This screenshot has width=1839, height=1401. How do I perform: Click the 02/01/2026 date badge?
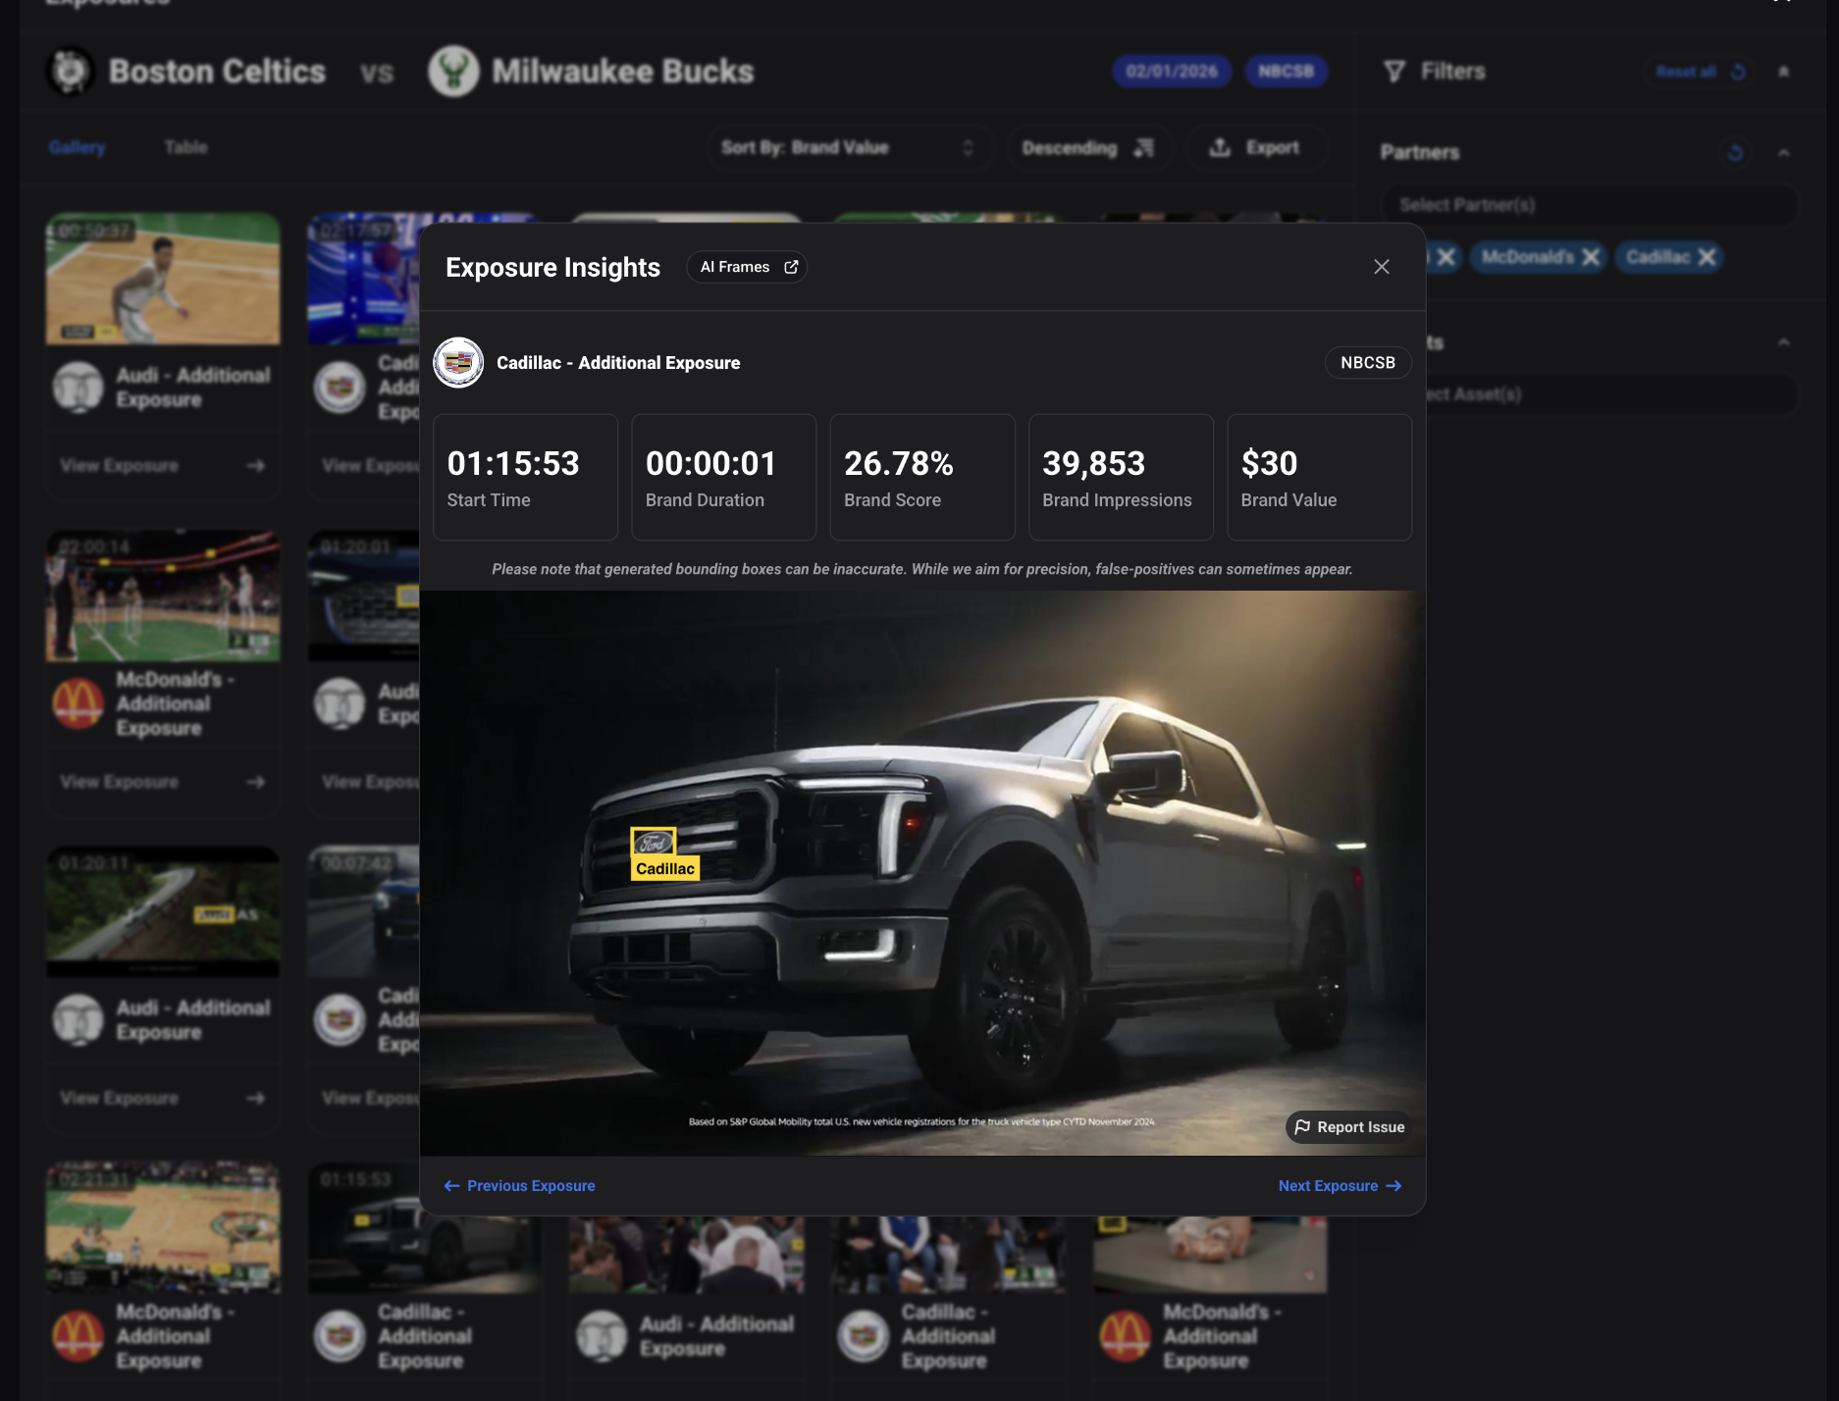(1172, 72)
